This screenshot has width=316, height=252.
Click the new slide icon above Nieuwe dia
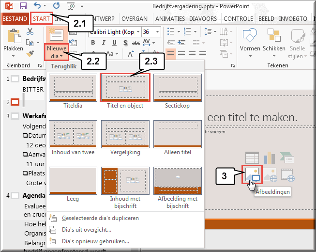click(x=57, y=34)
